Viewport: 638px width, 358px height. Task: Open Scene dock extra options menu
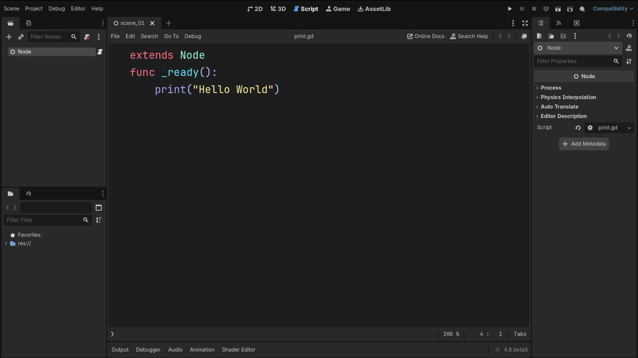click(99, 37)
